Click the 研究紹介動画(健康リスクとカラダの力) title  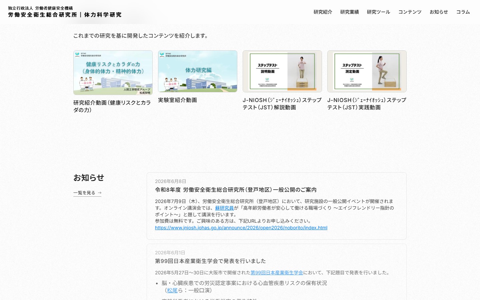pos(112,106)
